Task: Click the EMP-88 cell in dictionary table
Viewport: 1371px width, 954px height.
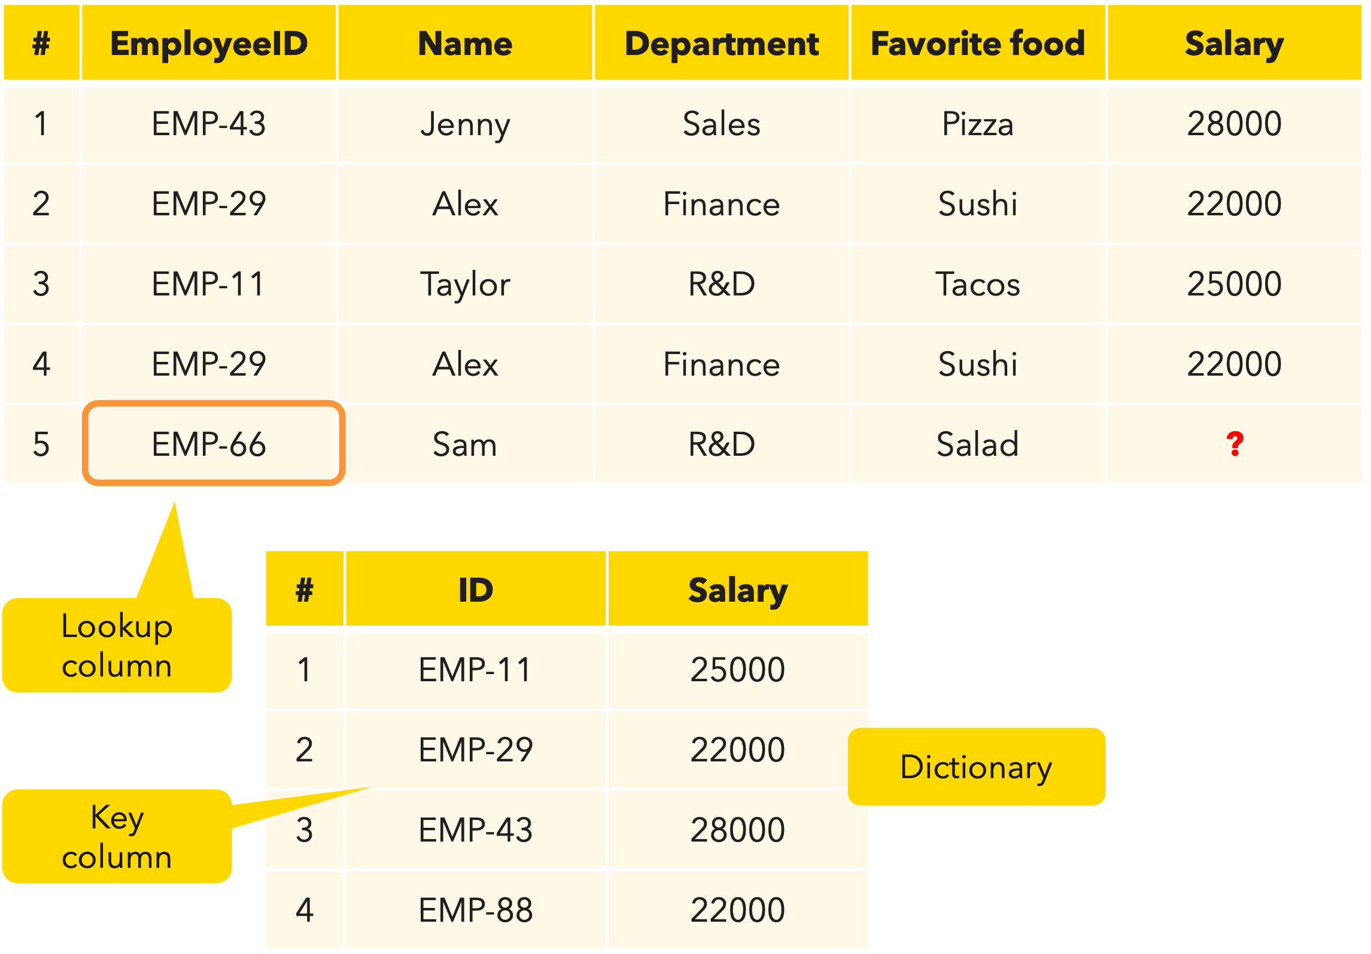Action: tap(476, 909)
